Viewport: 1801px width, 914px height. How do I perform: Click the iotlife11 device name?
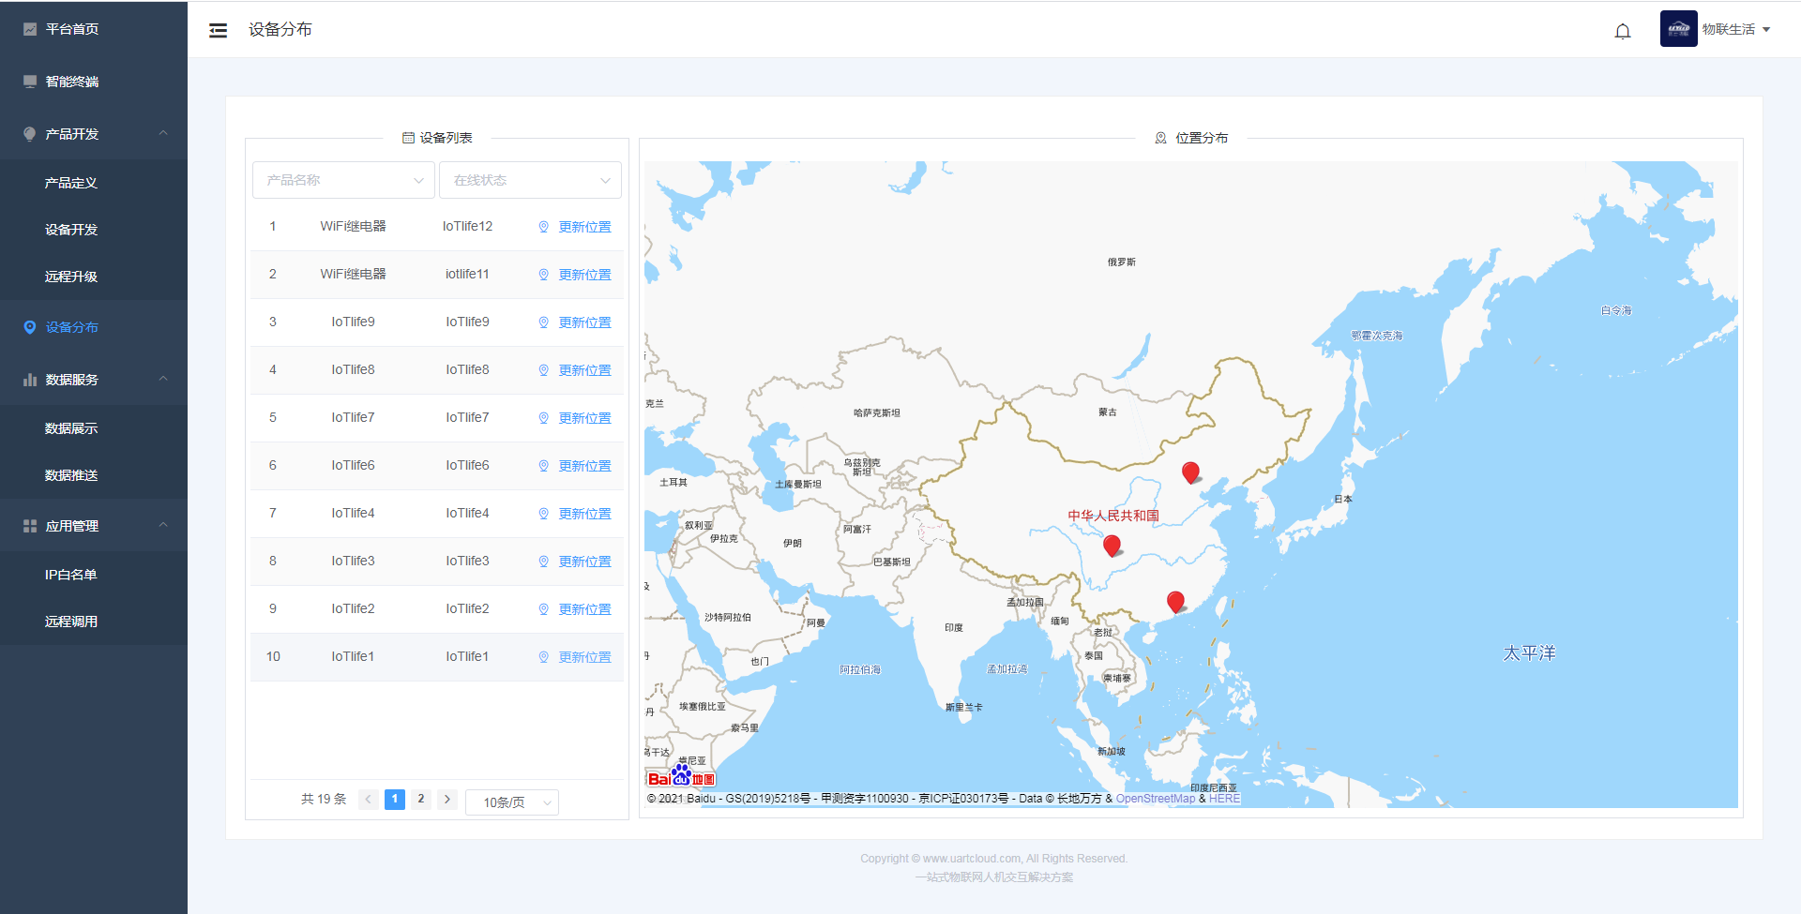(467, 274)
